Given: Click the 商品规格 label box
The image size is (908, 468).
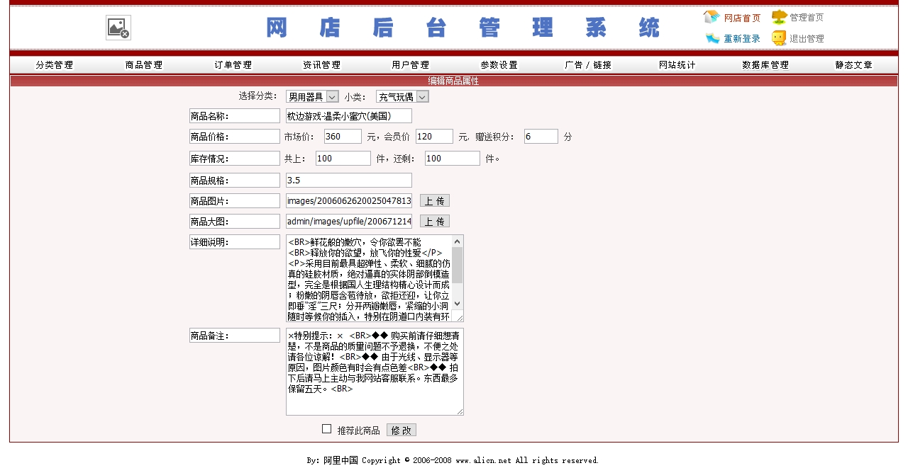Looking at the screenshot, I should (235, 181).
